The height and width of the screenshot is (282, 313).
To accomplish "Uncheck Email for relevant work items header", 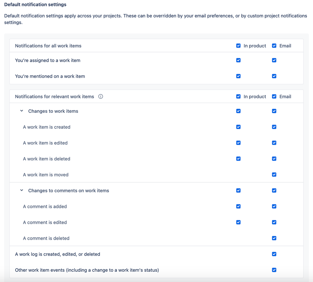I will click(x=274, y=97).
